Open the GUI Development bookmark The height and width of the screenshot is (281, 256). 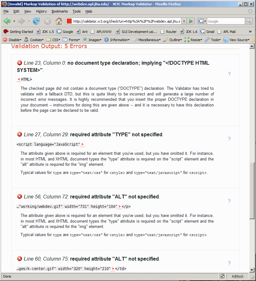pos(136,31)
